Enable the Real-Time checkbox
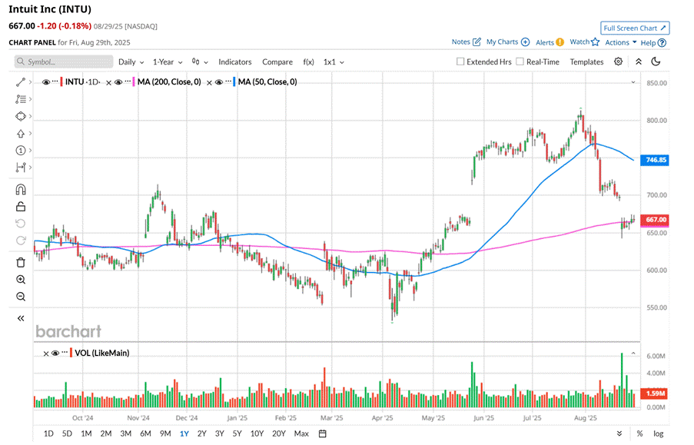Viewport: 694px width, 445px height. tap(520, 61)
